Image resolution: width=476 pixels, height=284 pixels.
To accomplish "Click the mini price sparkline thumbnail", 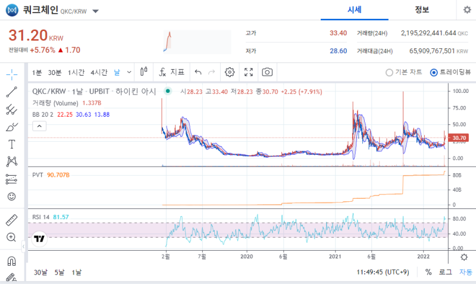I will [x=198, y=42].
